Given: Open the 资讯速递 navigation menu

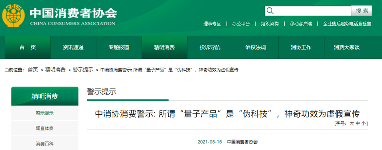Looking at the screenshot, I should 73,47.
